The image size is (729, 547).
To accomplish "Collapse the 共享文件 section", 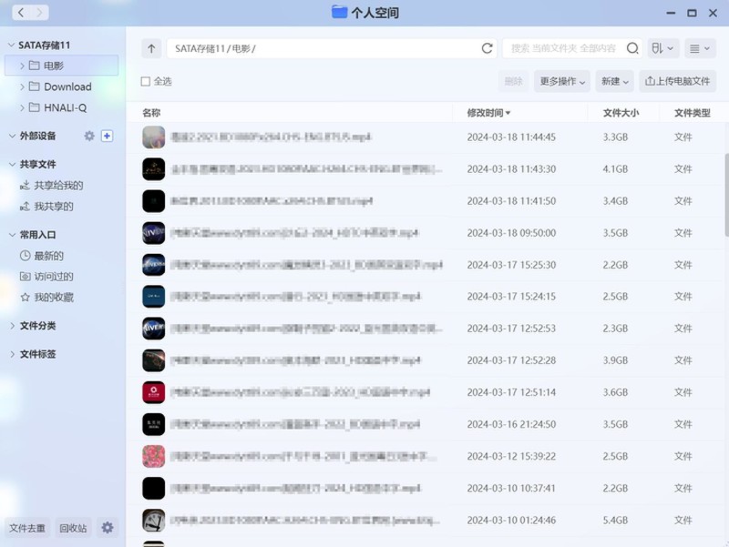I will (x=12, y=165).
